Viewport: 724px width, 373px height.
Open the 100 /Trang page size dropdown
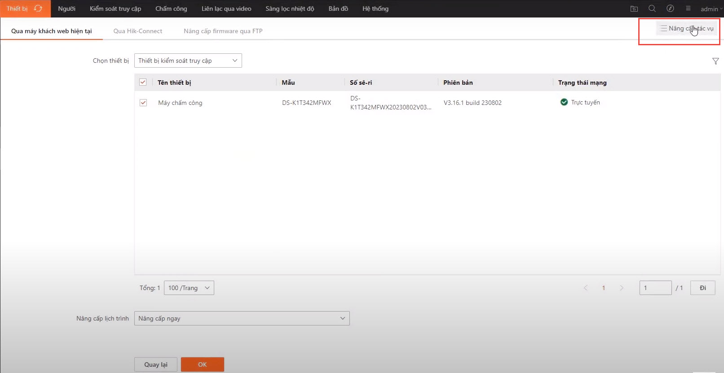pos(189,288)
